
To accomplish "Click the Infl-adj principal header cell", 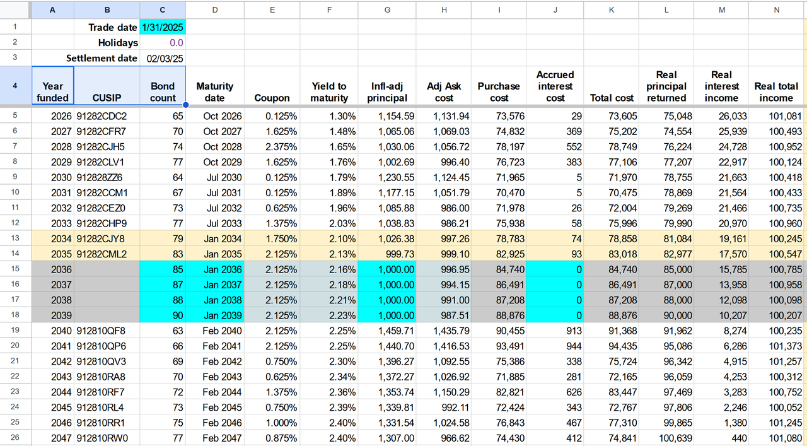I will click(x=387, y=86).
